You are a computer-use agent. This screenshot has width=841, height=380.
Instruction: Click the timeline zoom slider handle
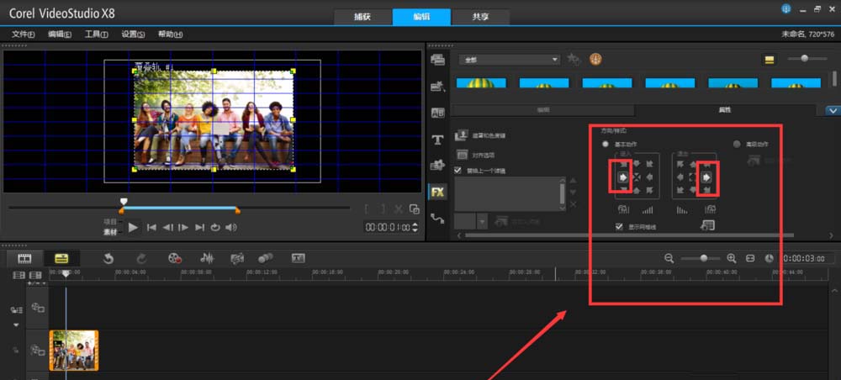pyautogui.click(x=704, y=258)
